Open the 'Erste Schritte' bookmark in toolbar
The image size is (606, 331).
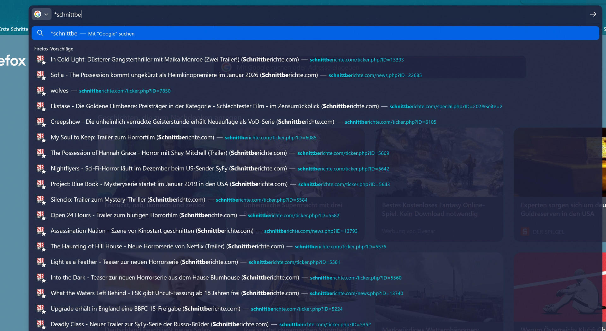coord(14,29)
